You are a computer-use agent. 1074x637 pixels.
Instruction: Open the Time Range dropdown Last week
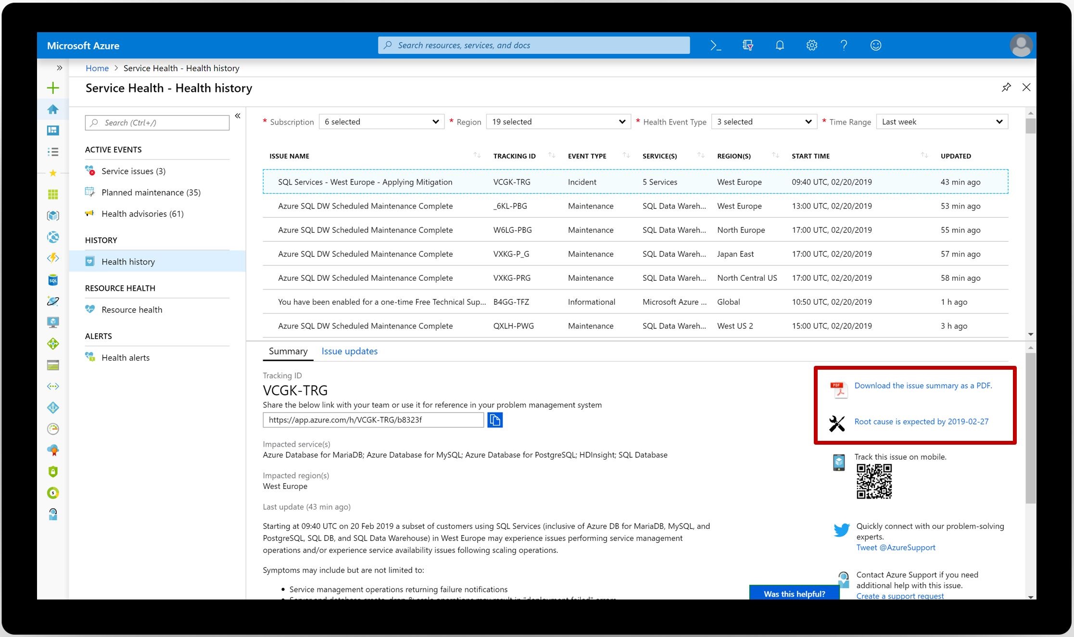(x=942, y=122)
